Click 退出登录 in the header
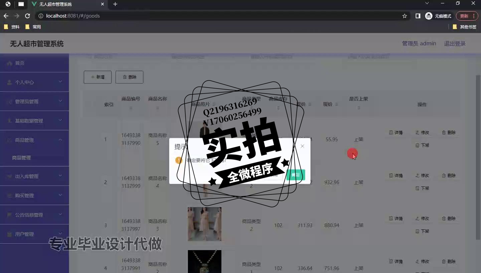Image resolution: width=481 pixels, height=273 pixels. (455, 43)
